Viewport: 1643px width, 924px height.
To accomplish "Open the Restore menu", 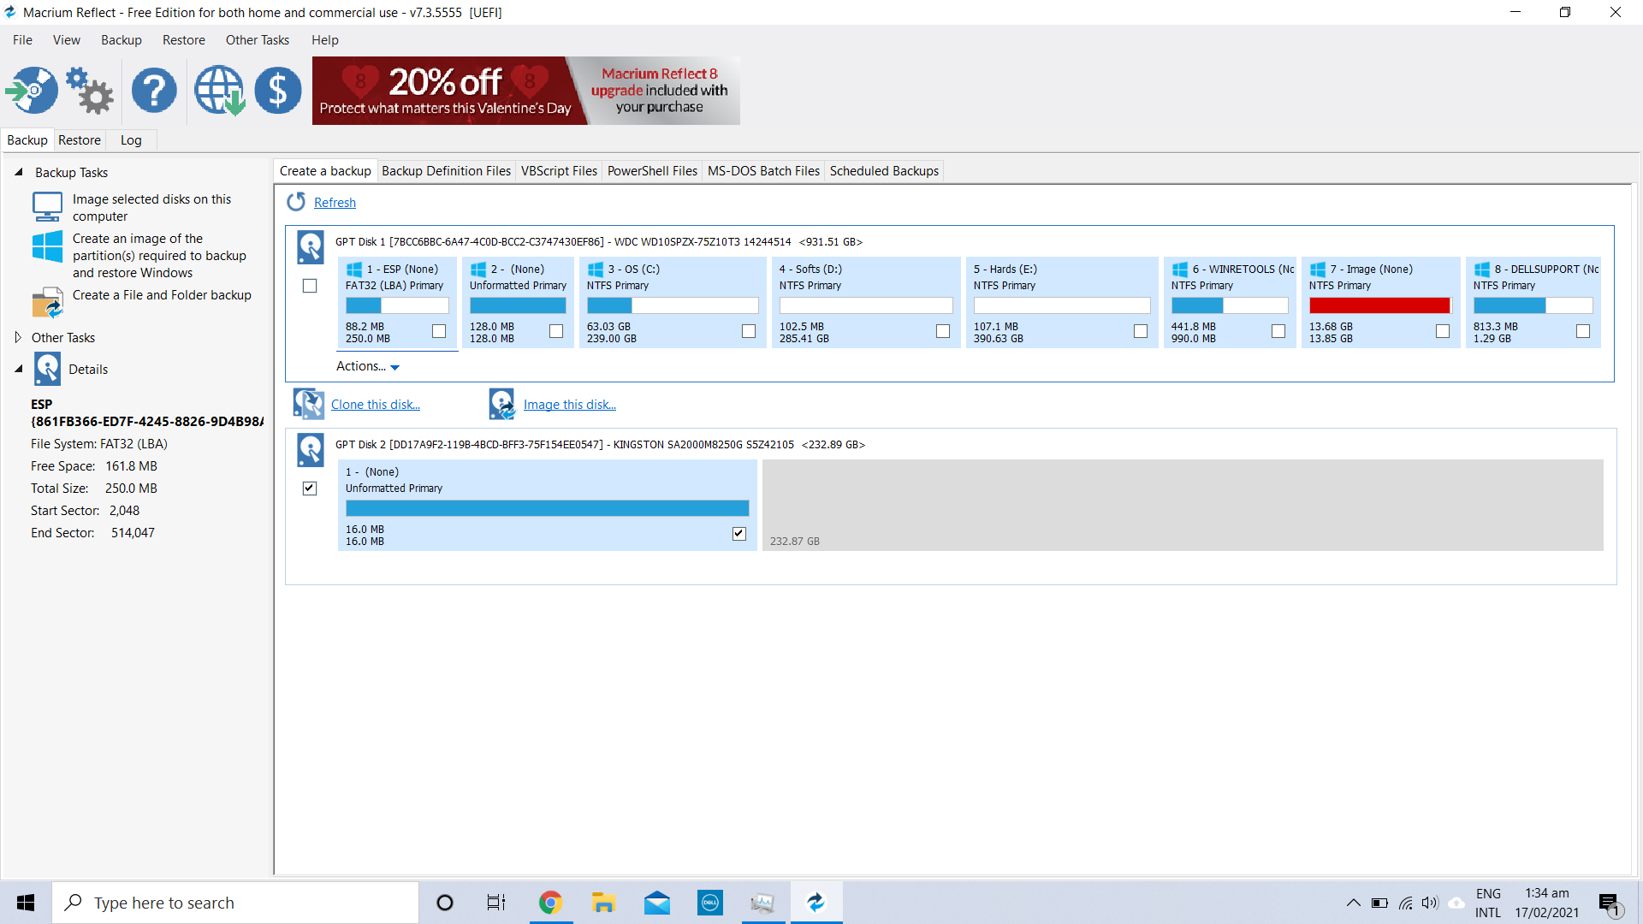I will click(183, 39).
